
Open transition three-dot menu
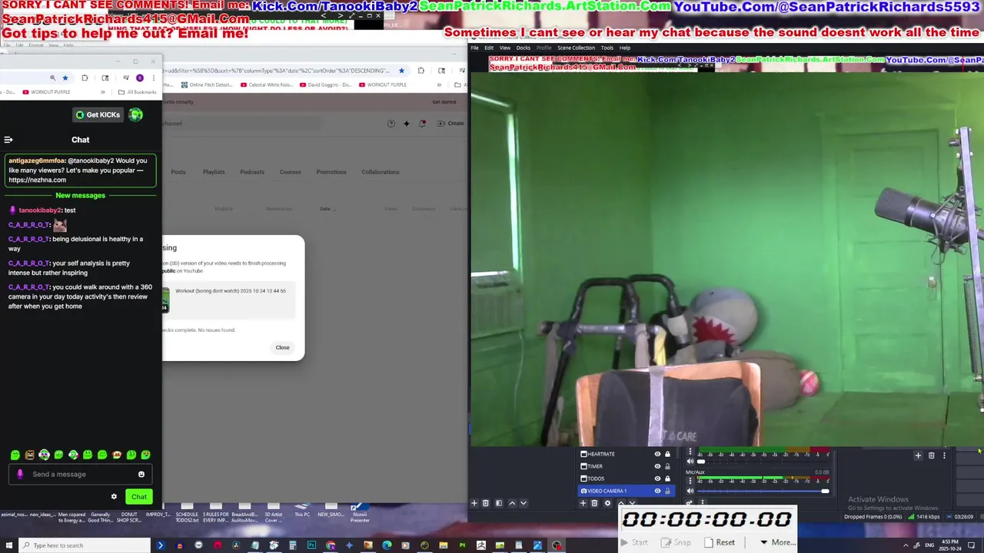click(944, 455)
